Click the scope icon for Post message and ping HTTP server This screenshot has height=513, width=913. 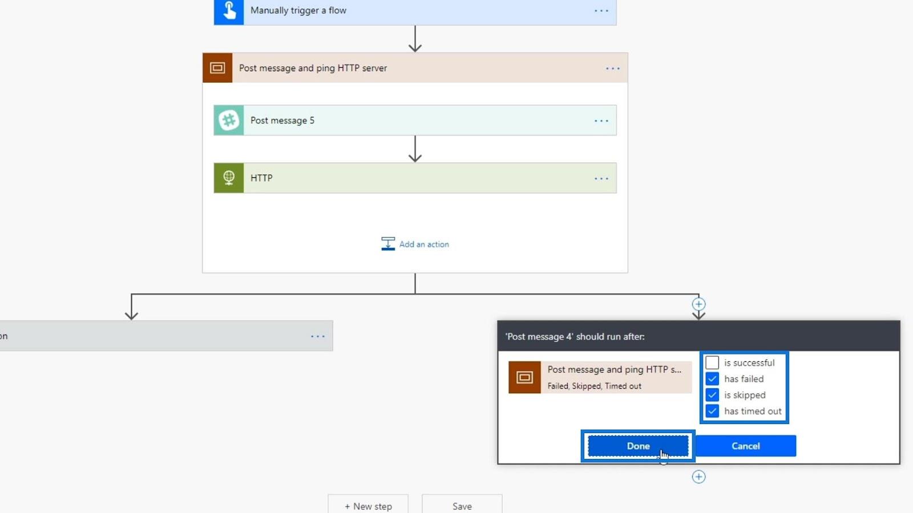point(217,68)
